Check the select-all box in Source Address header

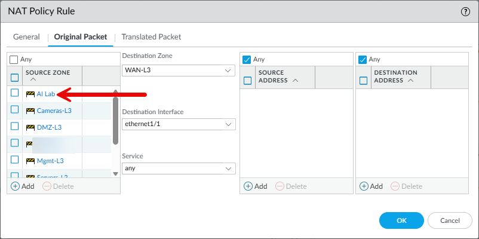pos(247,81)
